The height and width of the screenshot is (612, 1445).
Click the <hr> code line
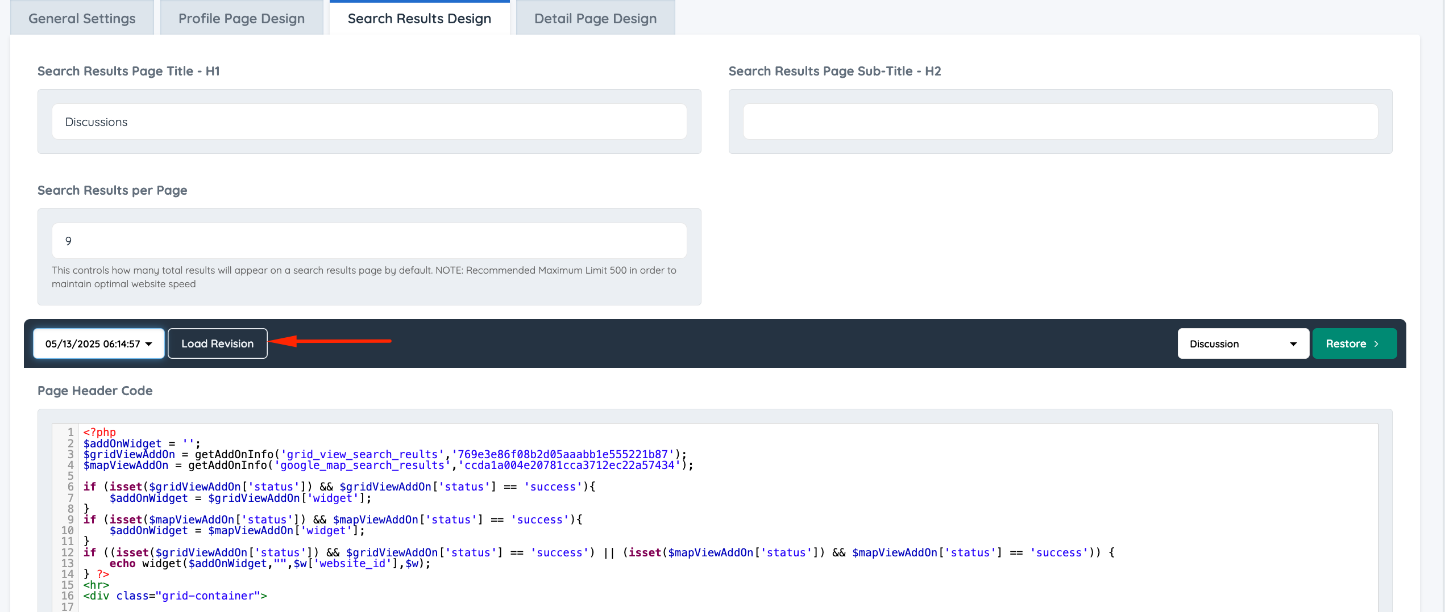[96, 585]
